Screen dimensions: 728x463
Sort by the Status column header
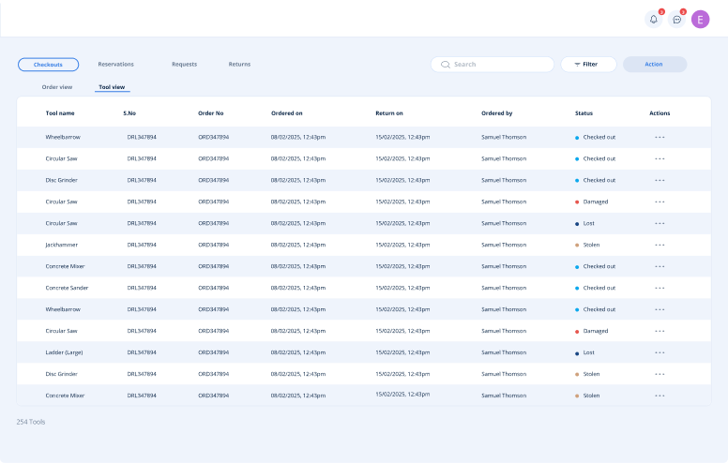[584, 113]
